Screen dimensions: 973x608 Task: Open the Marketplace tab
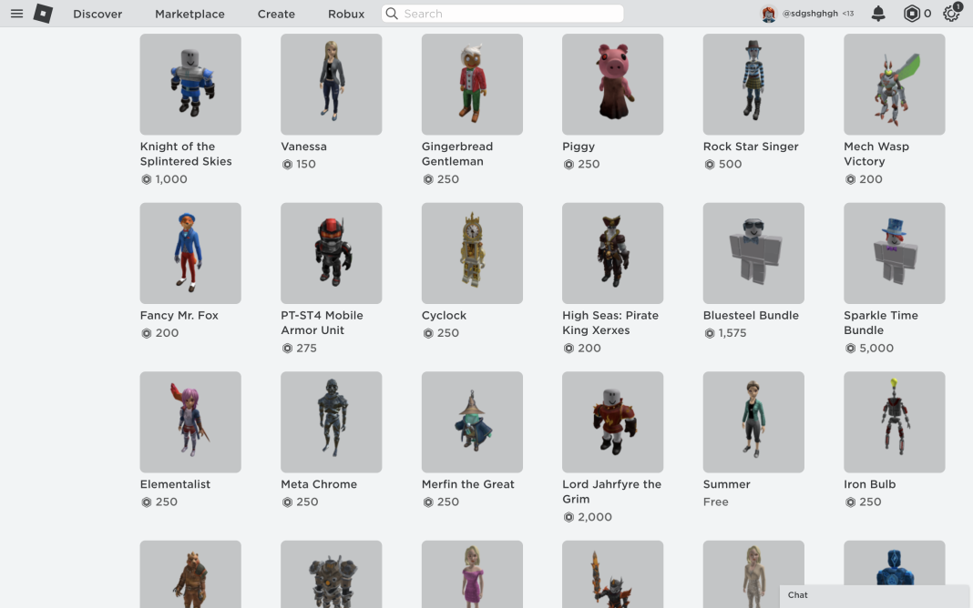pyautogui.click(x=189, y=14)
